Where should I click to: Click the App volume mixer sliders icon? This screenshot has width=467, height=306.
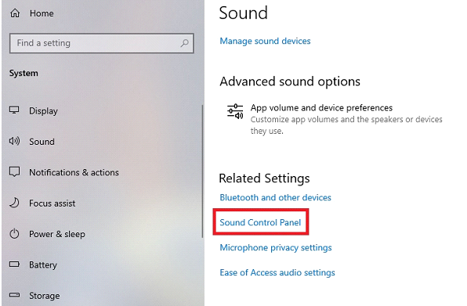pyautogui.click(x=235, y=111)
